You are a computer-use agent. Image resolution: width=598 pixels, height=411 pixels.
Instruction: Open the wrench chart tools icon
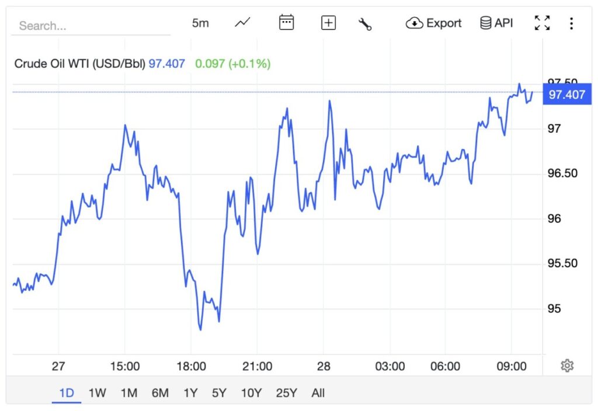(x=366, y=24)
